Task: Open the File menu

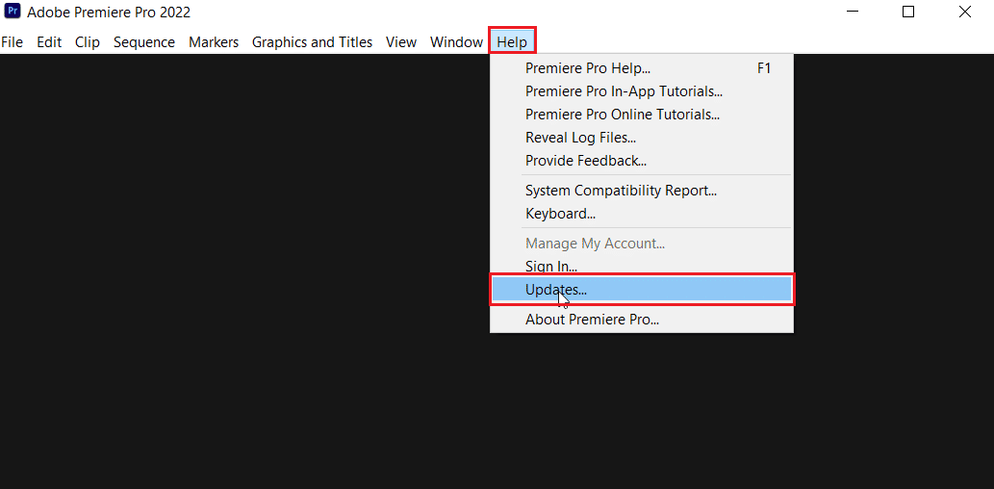Action: (x=13, y=42)
